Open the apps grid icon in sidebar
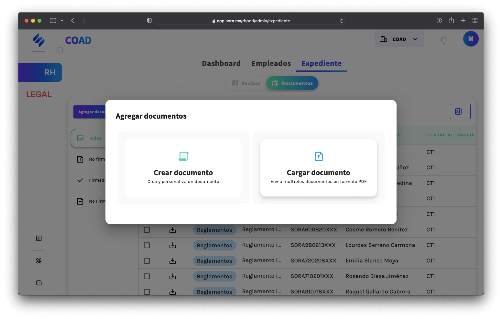This screenshot has height=319, width=502. (x=39, y=261)
